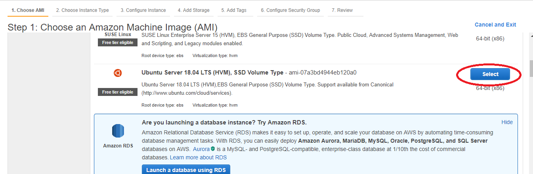Click the Ubuntu logo icon
This screenshot has width=533, height=174.
pos(118,73)
